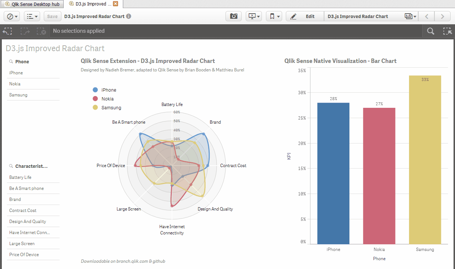Select Be A Smart phone list item
This screenshot has height=269, width=455.
point(33,188)
